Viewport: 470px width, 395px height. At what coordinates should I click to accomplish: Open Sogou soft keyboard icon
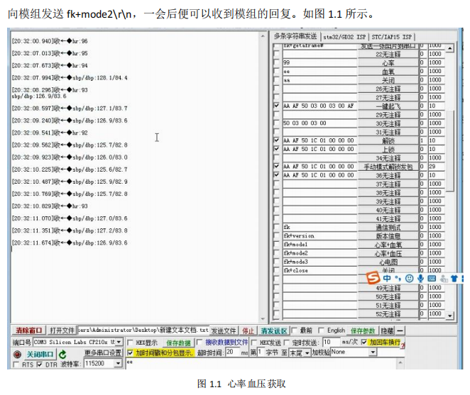click(432, 279)
